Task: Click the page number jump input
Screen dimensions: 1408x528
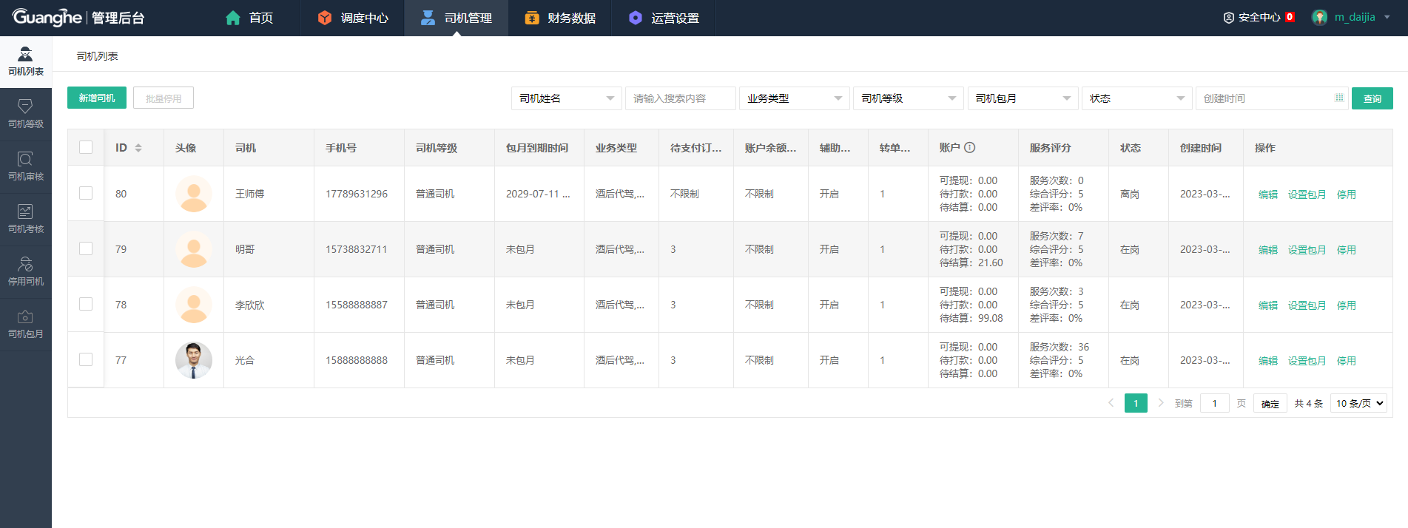Action: (x=1214, y=403)
